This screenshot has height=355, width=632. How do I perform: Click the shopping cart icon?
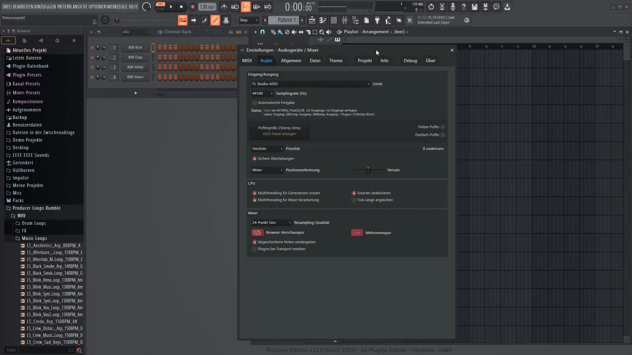(409, 20)
